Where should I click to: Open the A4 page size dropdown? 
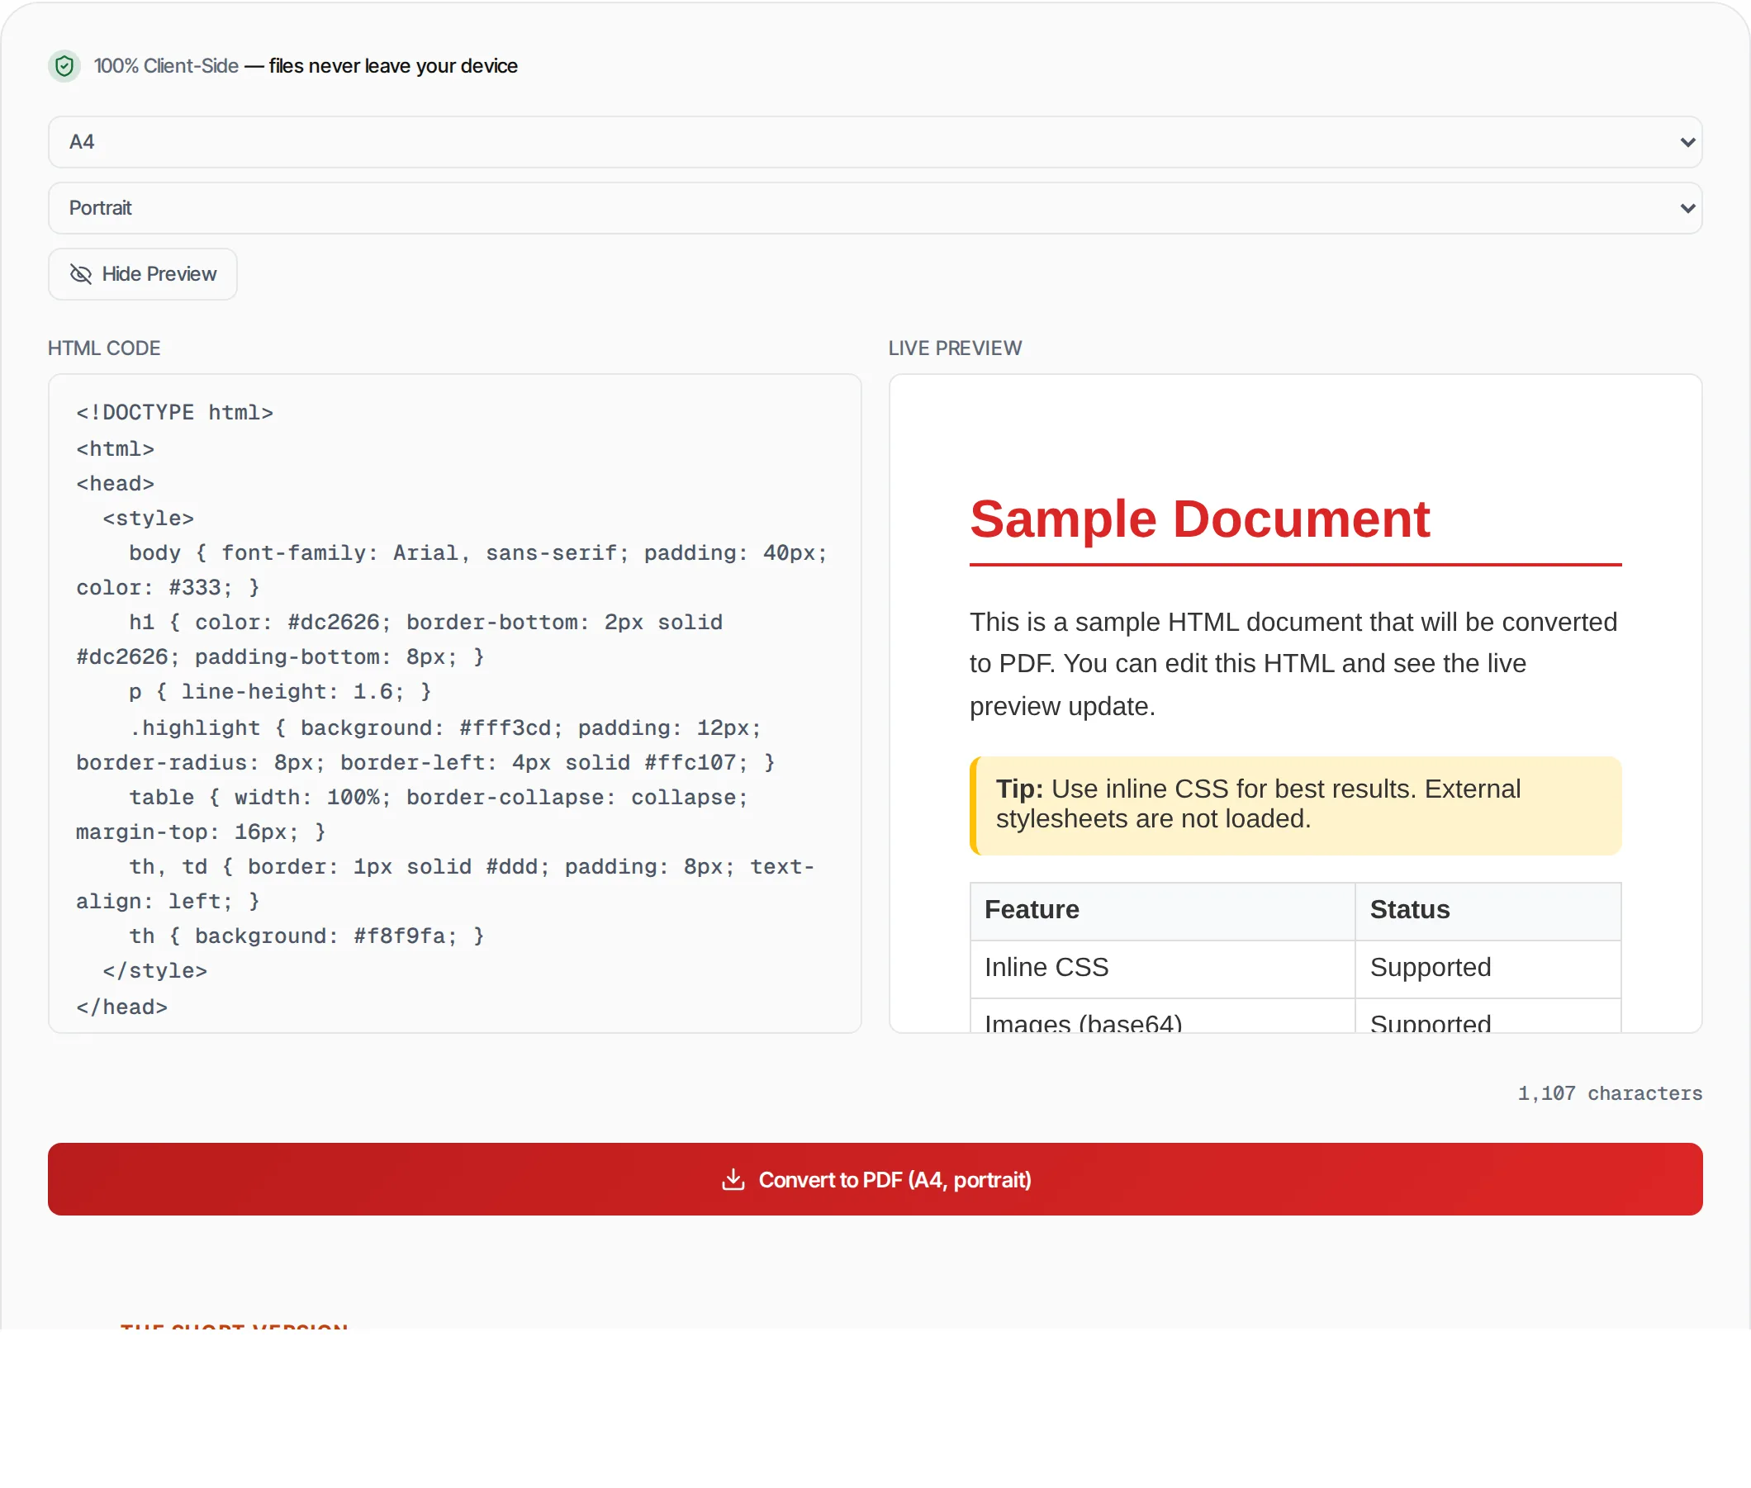coord(875,142)
